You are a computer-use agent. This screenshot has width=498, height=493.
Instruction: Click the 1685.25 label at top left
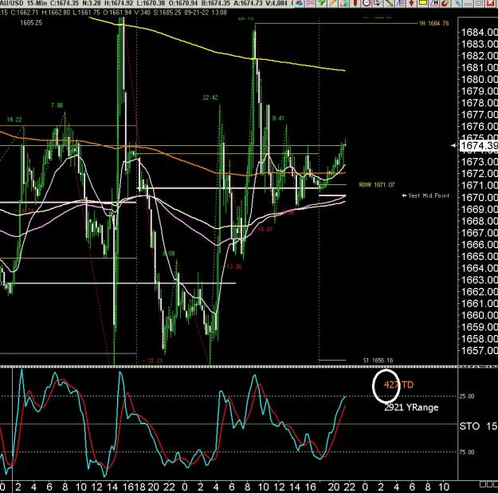[x=31, y=23]
